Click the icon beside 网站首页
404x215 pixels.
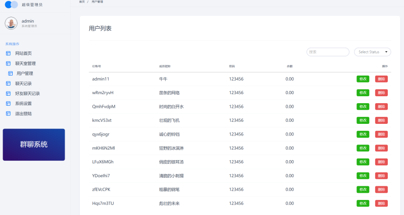pyautogui.click(x=8, y=53)
